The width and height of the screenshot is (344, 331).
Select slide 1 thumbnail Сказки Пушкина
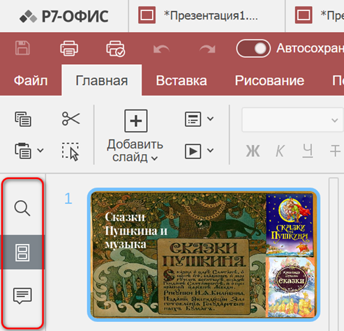pyautogui.click(x=204, y=254)
